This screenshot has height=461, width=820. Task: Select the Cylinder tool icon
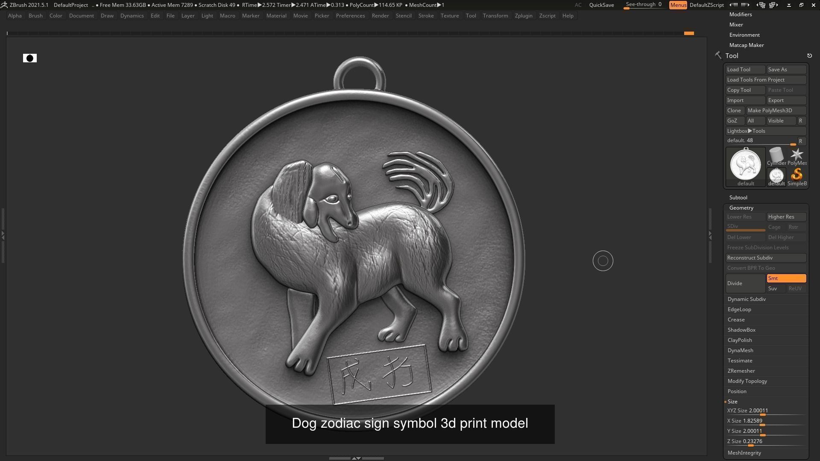pos(776,157)
